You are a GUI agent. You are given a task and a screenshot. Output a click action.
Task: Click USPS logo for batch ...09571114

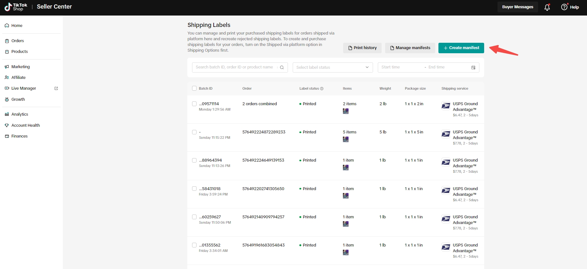click(x=446, y=106)
